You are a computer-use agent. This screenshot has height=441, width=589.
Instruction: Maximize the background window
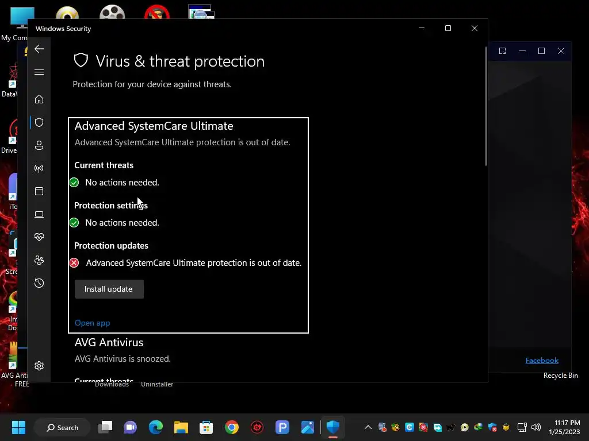point(541,51)
